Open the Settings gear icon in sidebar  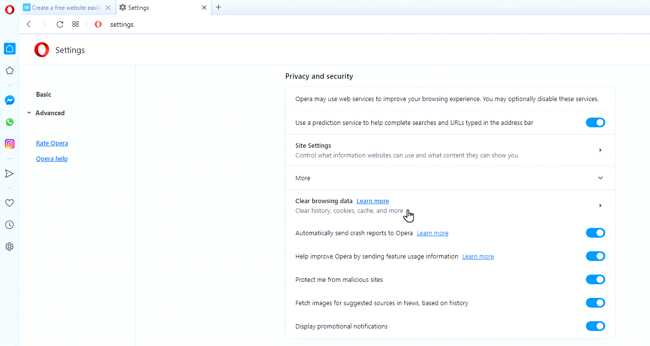click(10, 247)
